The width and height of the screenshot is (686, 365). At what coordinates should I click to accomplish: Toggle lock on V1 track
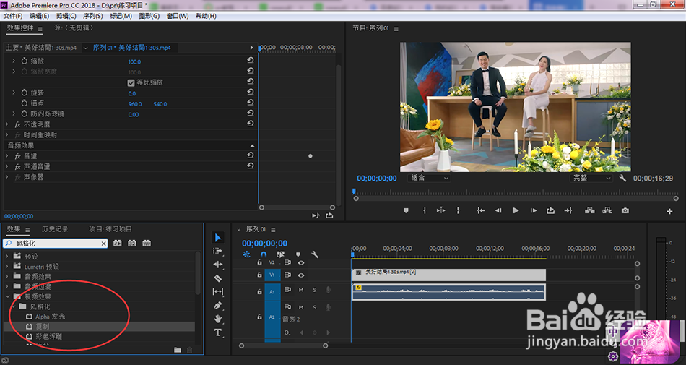[259, 275]
